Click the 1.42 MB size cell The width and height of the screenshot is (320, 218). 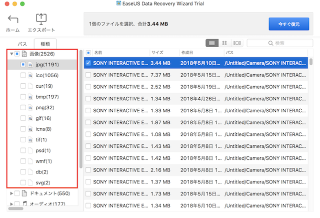(x=160, y=158)
